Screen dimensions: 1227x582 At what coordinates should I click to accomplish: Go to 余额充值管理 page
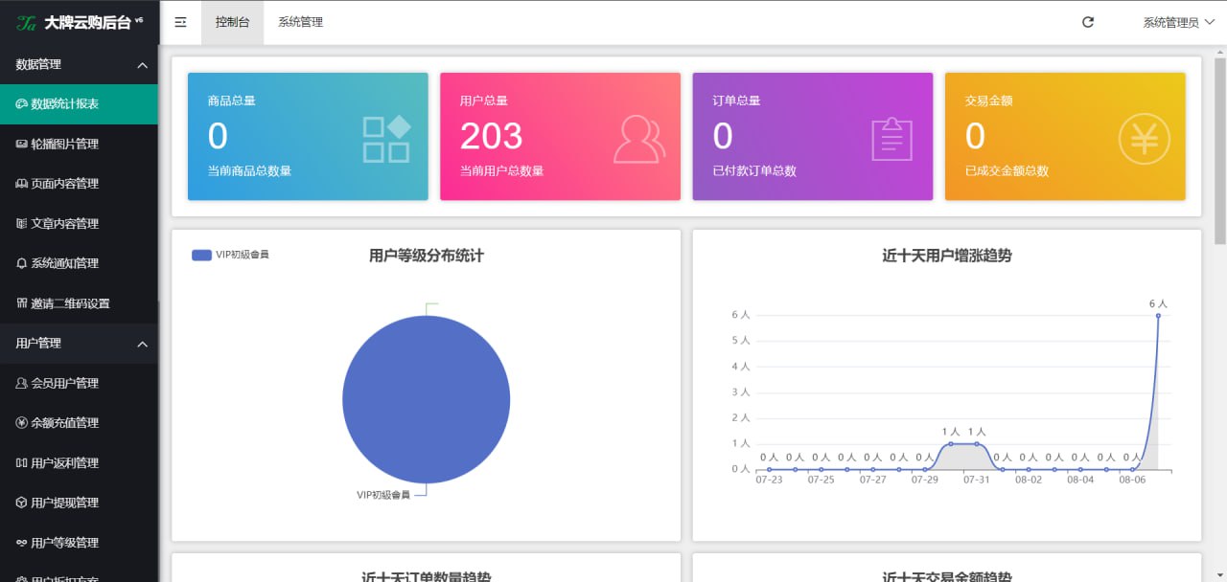(x=65, y=422)
